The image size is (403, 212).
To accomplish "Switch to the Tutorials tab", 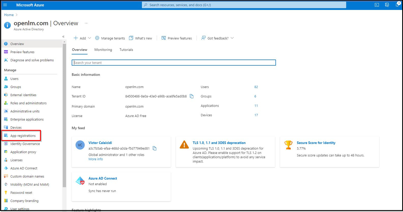I will tap(126, 50).
